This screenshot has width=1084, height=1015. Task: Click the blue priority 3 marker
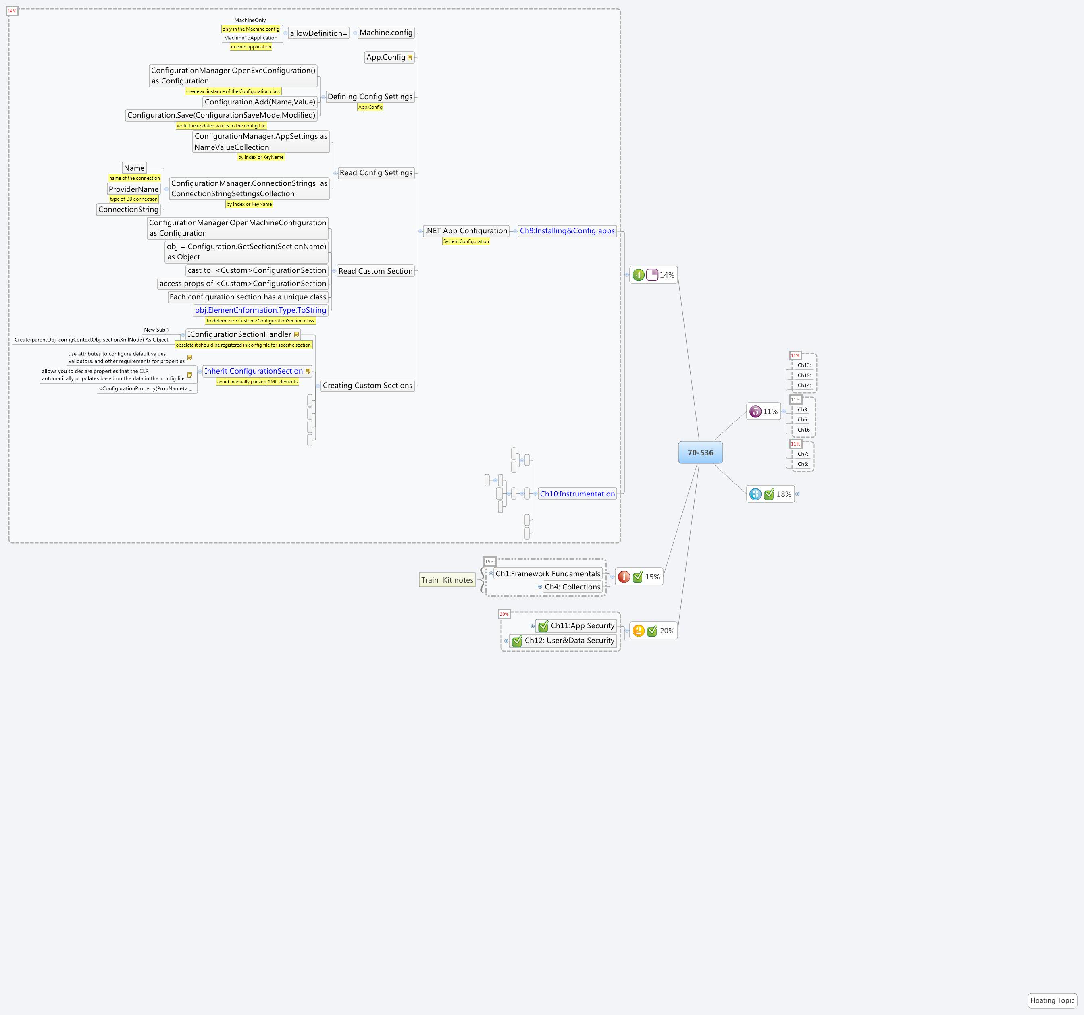(x=755, y=494)
